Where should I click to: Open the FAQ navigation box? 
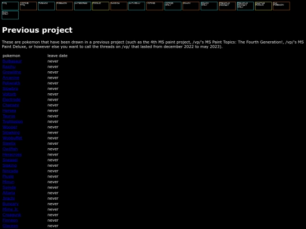[x=10, y=6]
